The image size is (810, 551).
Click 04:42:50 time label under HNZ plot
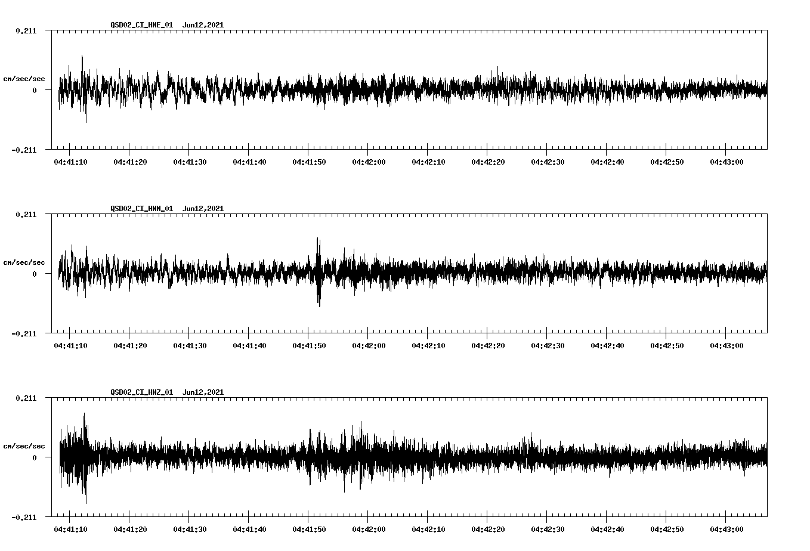(x=667, y=530)
